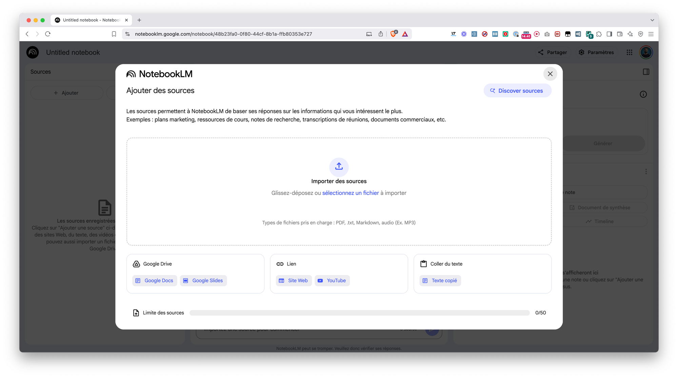Open the Leo AI sparkle icon
The image size is (678, 378).
pos(630,34)
